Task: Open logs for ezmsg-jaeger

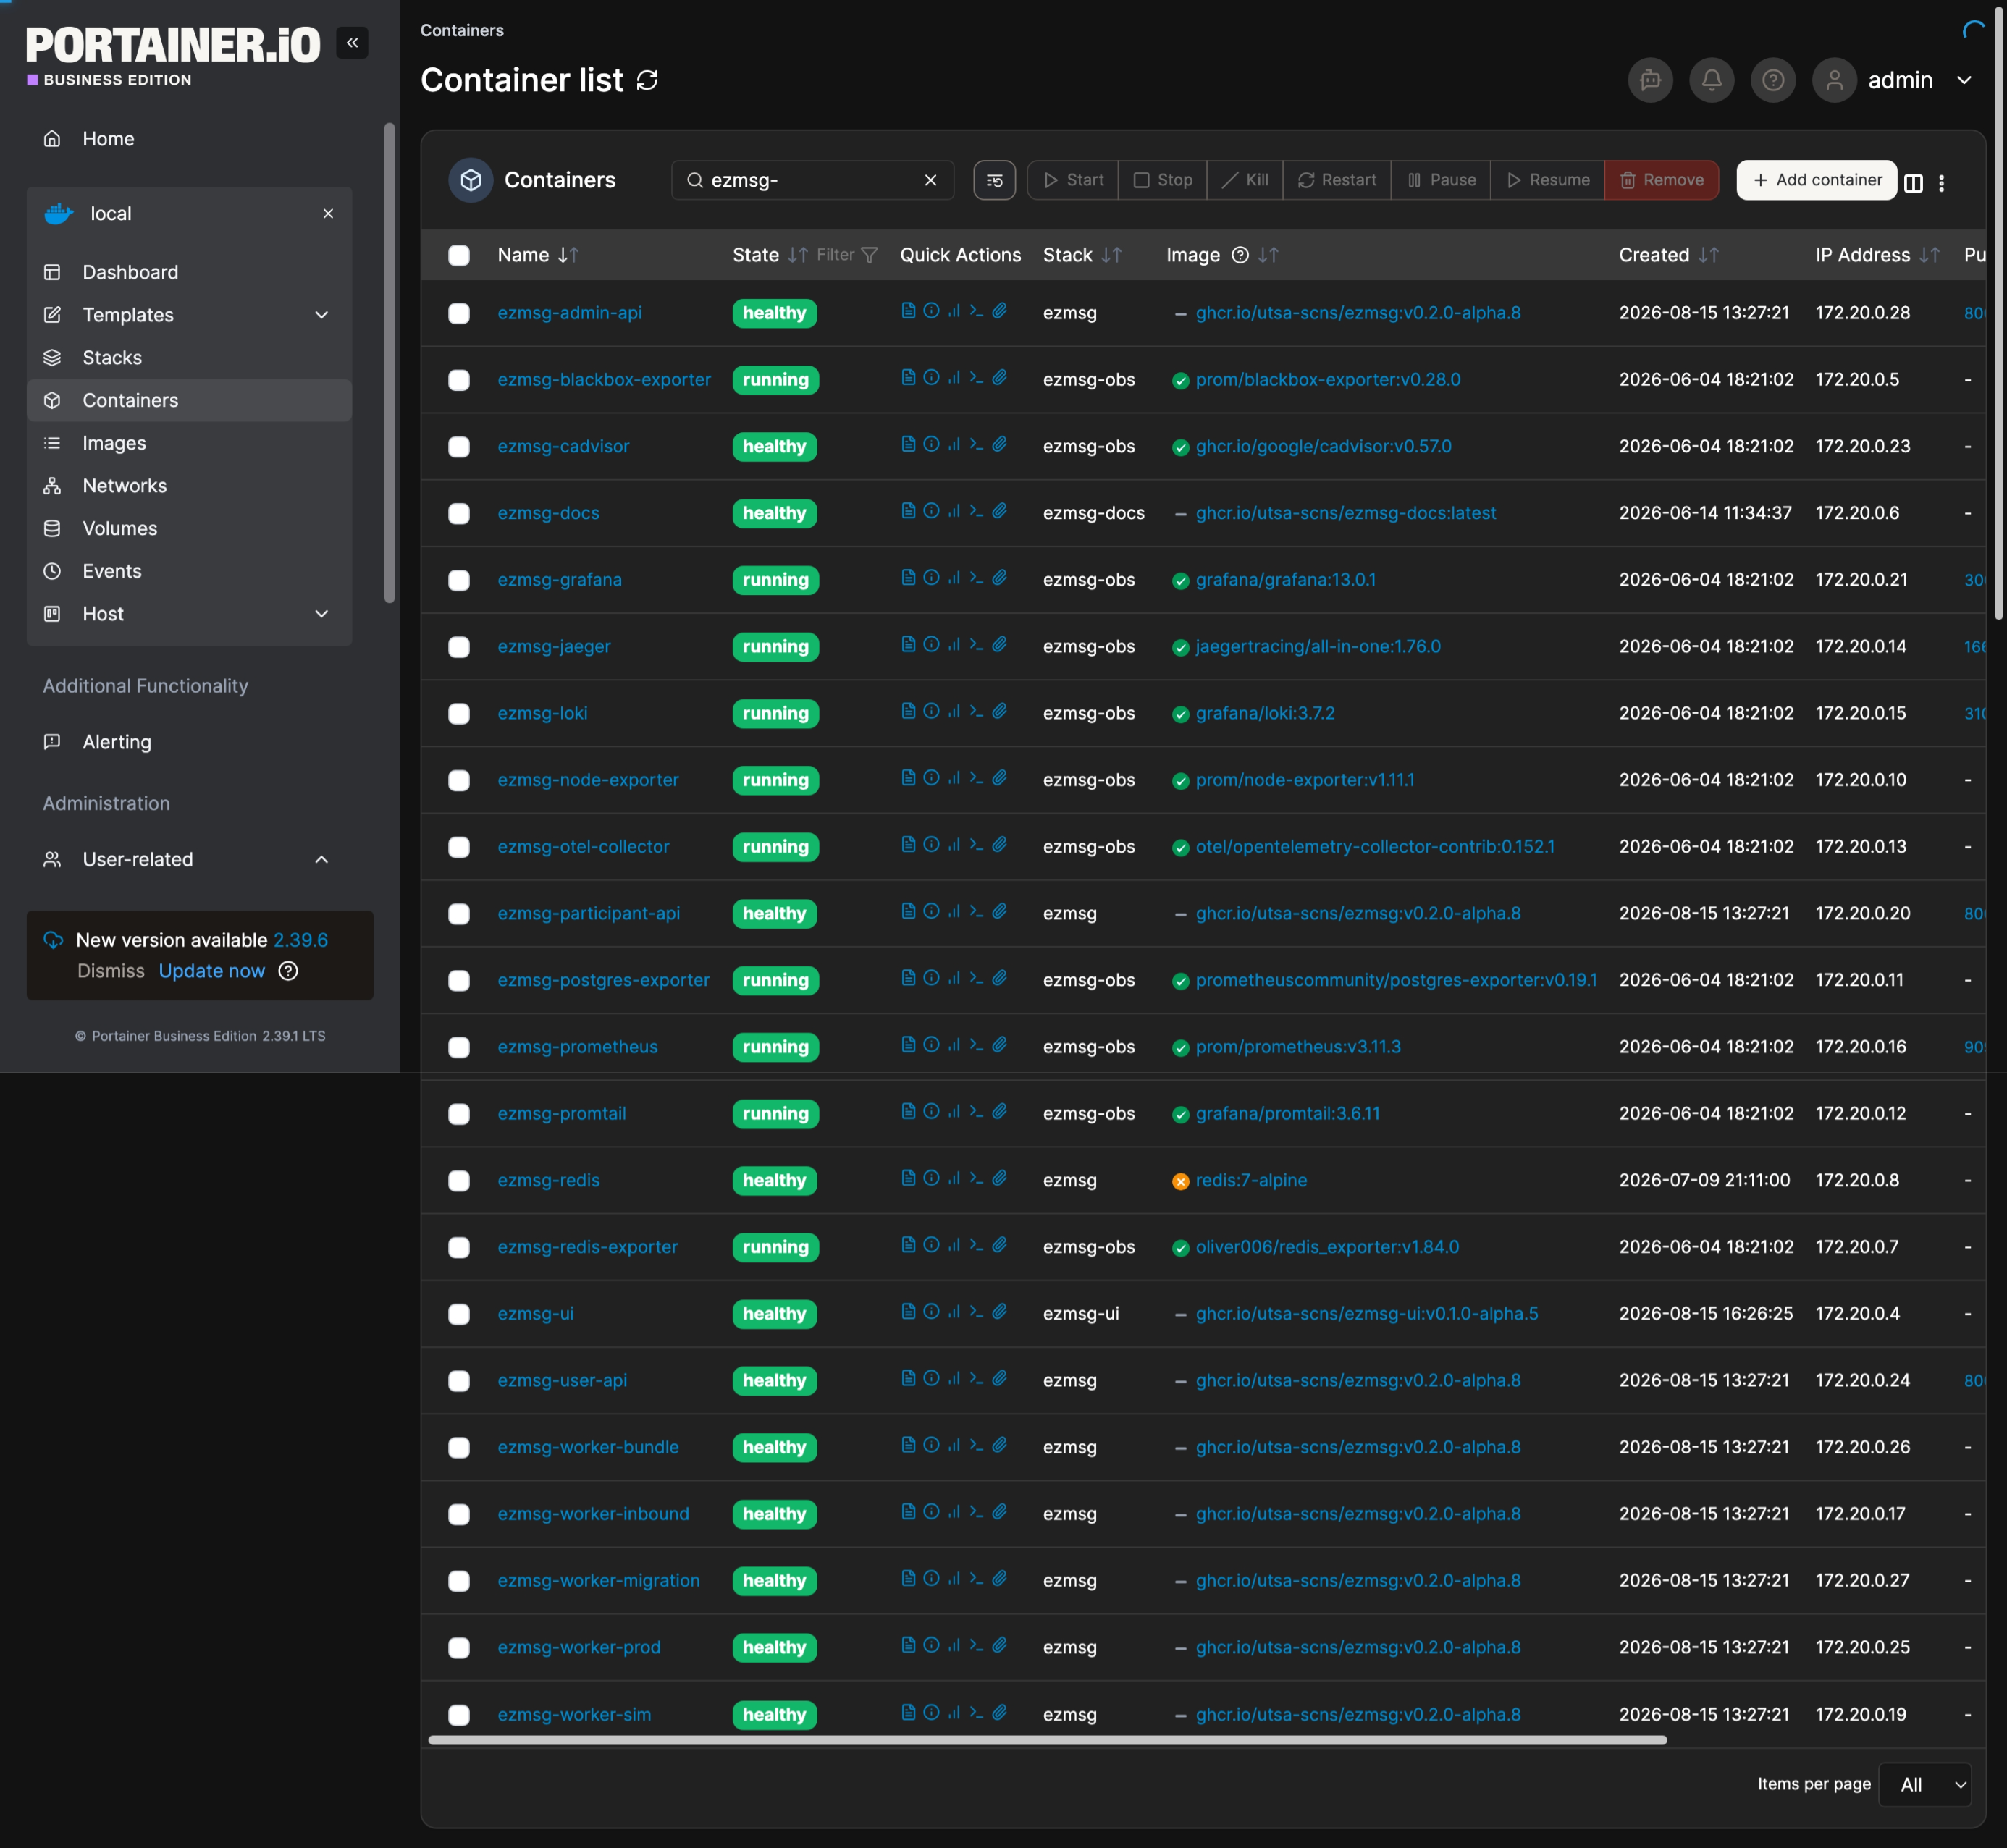Action: coord(908,645)
